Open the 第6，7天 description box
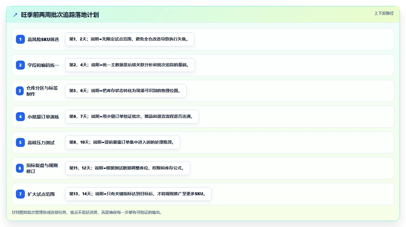The width and height of the screenshot is (406, 227). 132,117
